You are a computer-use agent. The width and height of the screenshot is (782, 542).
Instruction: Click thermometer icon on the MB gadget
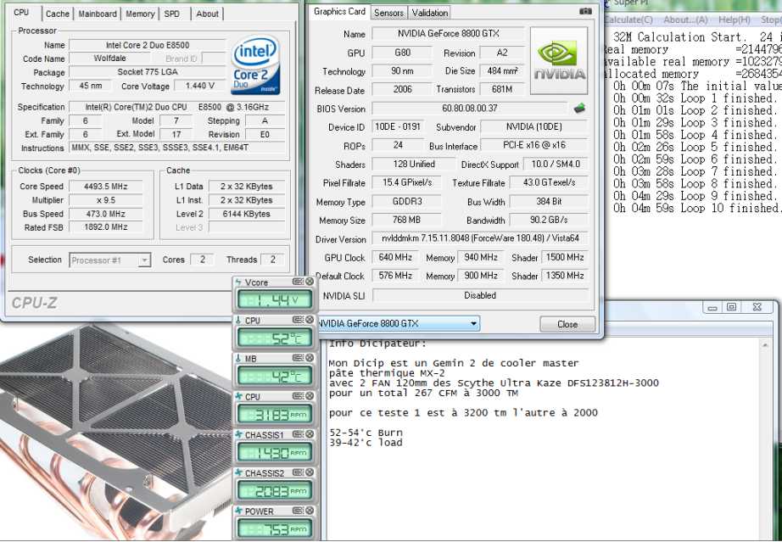(x=238, y=359)
